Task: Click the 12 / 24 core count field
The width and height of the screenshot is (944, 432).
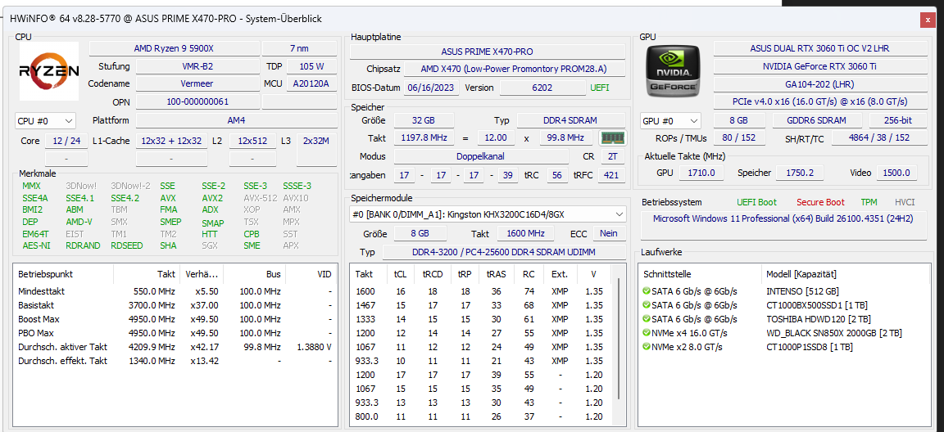Action: point(66,142)
